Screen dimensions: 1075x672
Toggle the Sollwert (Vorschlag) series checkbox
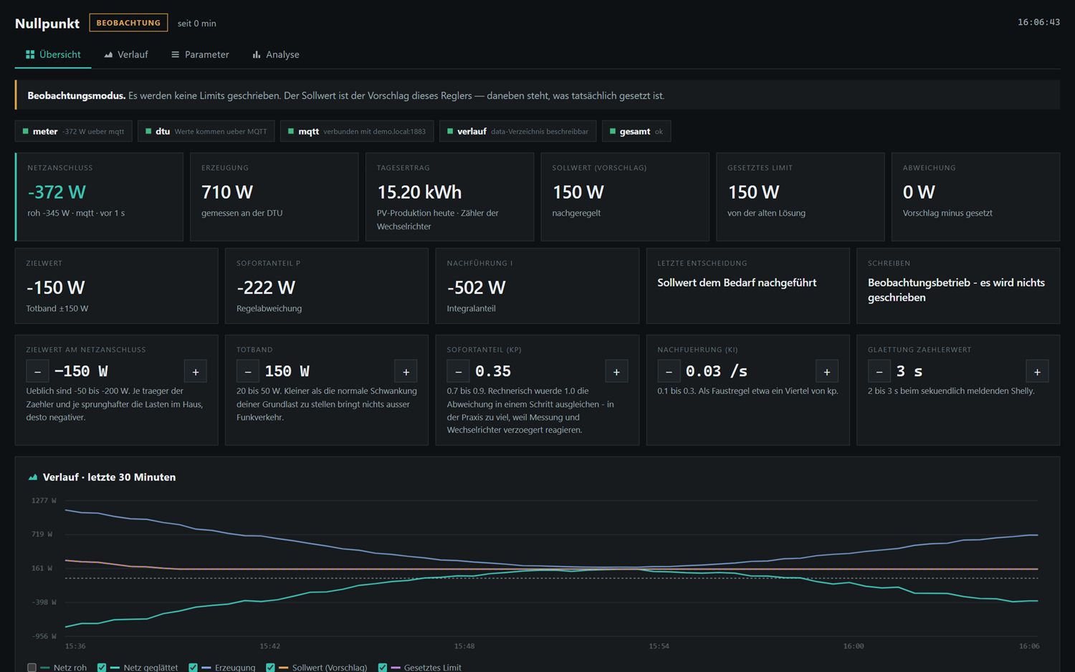[x=270, y=667]
